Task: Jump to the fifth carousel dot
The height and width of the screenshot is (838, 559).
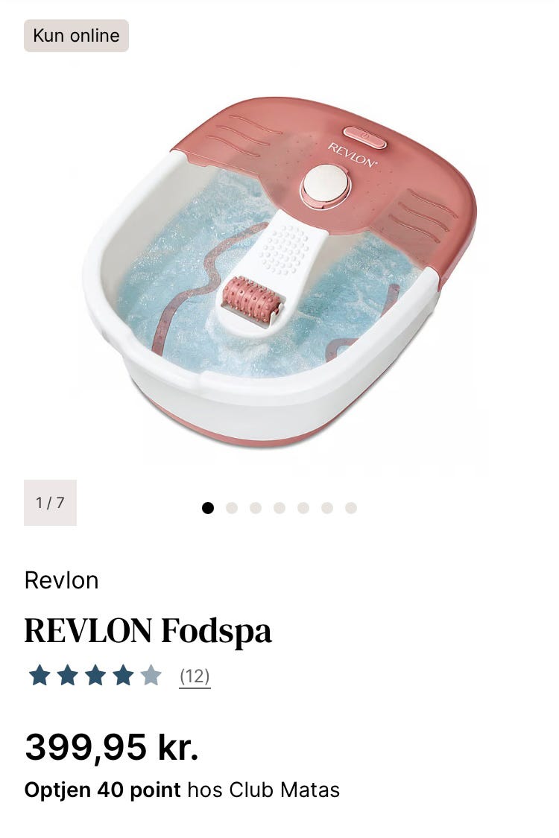Action: [x=303, y=508]
